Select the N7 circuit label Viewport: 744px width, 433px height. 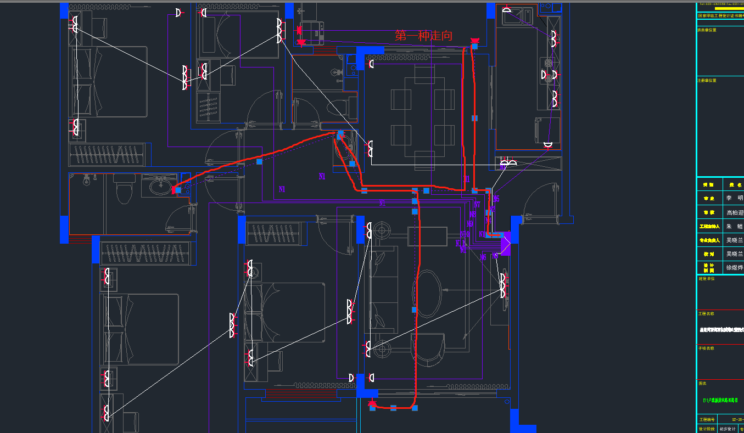[x=478, y=205]
